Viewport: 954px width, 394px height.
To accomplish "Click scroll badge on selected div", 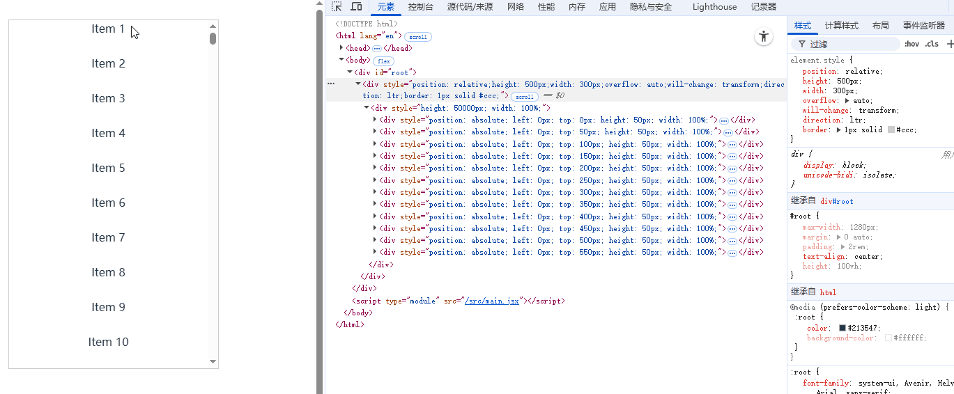I will coord(525,97).
